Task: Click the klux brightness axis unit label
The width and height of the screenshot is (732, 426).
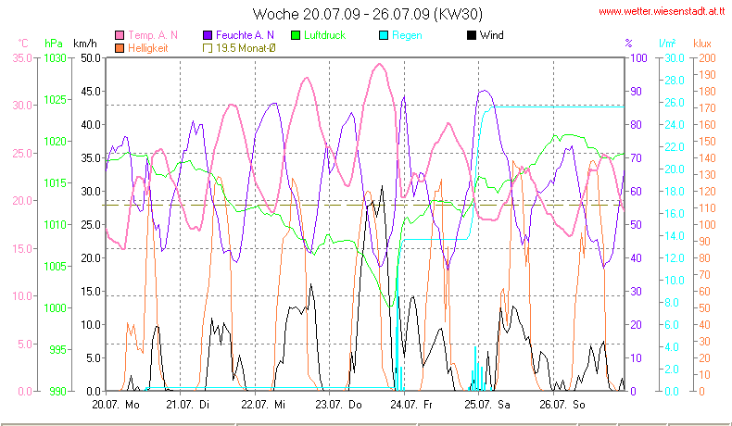Action: pyautogui.click(x=702, y=44)
